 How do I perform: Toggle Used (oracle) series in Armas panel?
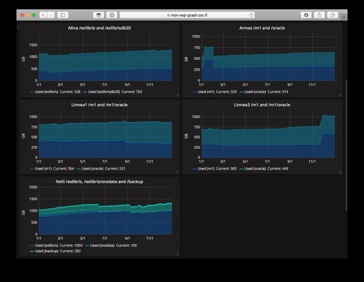click(255, 92)
